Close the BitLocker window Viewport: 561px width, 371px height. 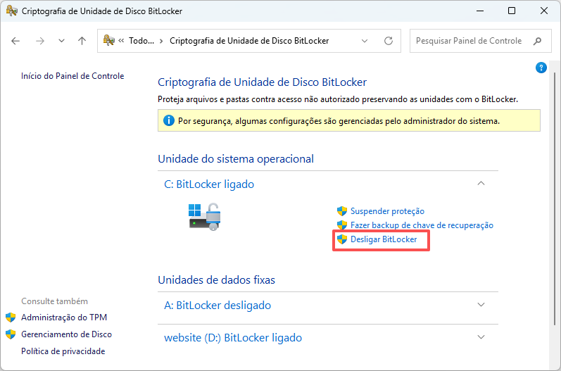click(544, 11)
